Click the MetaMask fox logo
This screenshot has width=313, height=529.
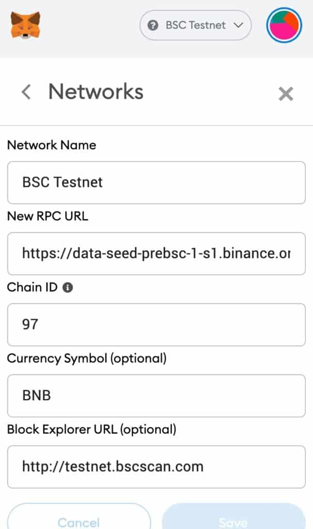[x=26, y=25]
